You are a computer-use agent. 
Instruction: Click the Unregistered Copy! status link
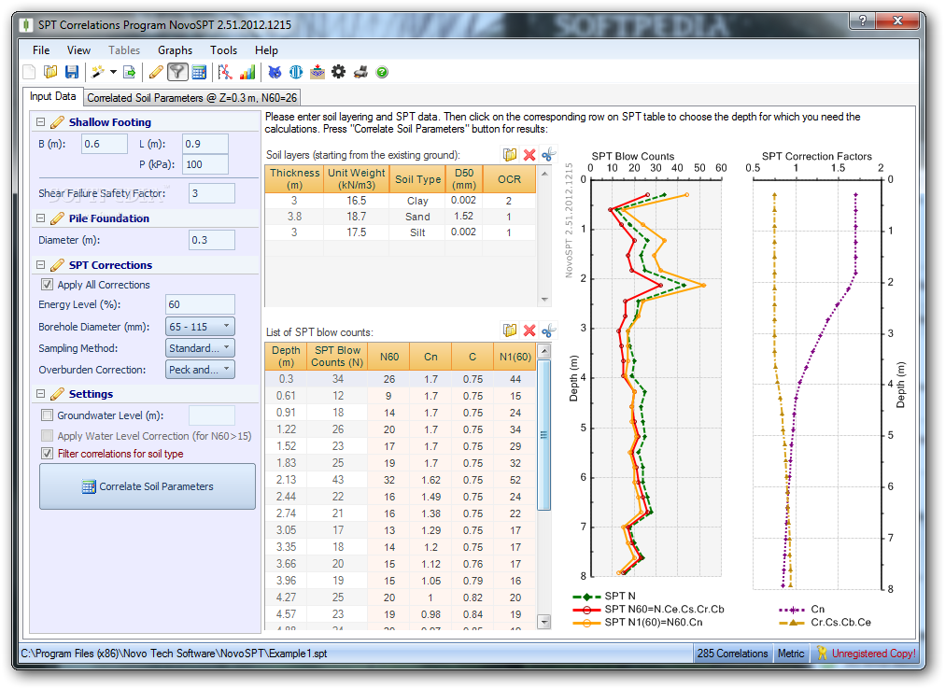(x=874, y=654)
